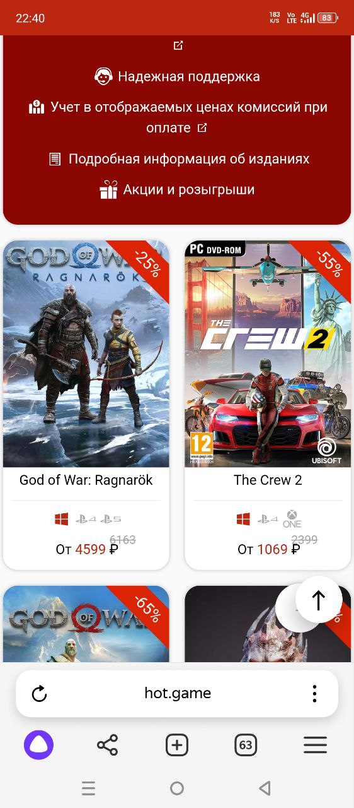Viewport: 354px width, 808px height.
Task: Tap the God of War: Ragnarök title link
Action: (x=86, y=480)
